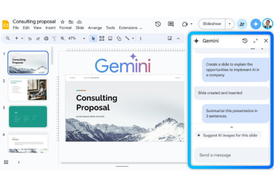274x188 pixels.
Task: Open Gemini chat history icon
Action: pyautogui.click(x=245, y=41)
